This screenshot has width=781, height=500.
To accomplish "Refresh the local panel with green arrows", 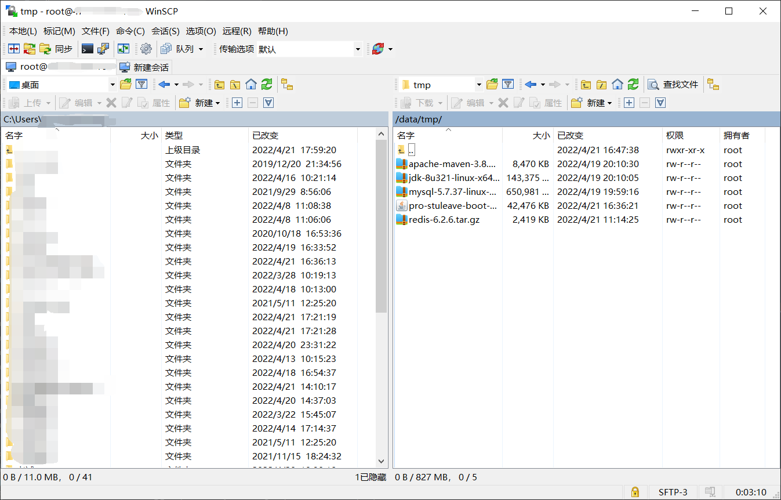I will [266, 85].
